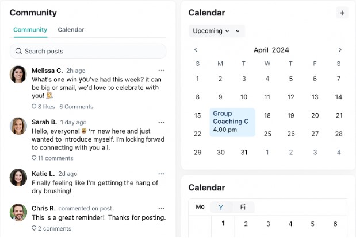Open Melissa C.'s profile photo
Image resolution: width=356 pixels, height=238 pixels.
(18, 75)
